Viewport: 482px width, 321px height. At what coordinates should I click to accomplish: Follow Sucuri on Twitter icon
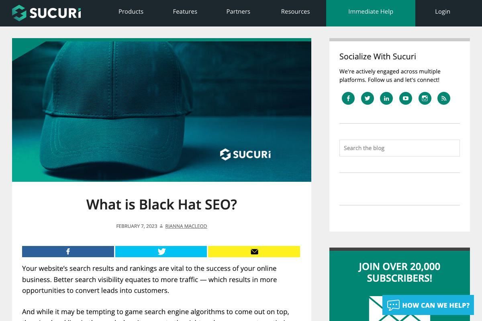[368, 98]
